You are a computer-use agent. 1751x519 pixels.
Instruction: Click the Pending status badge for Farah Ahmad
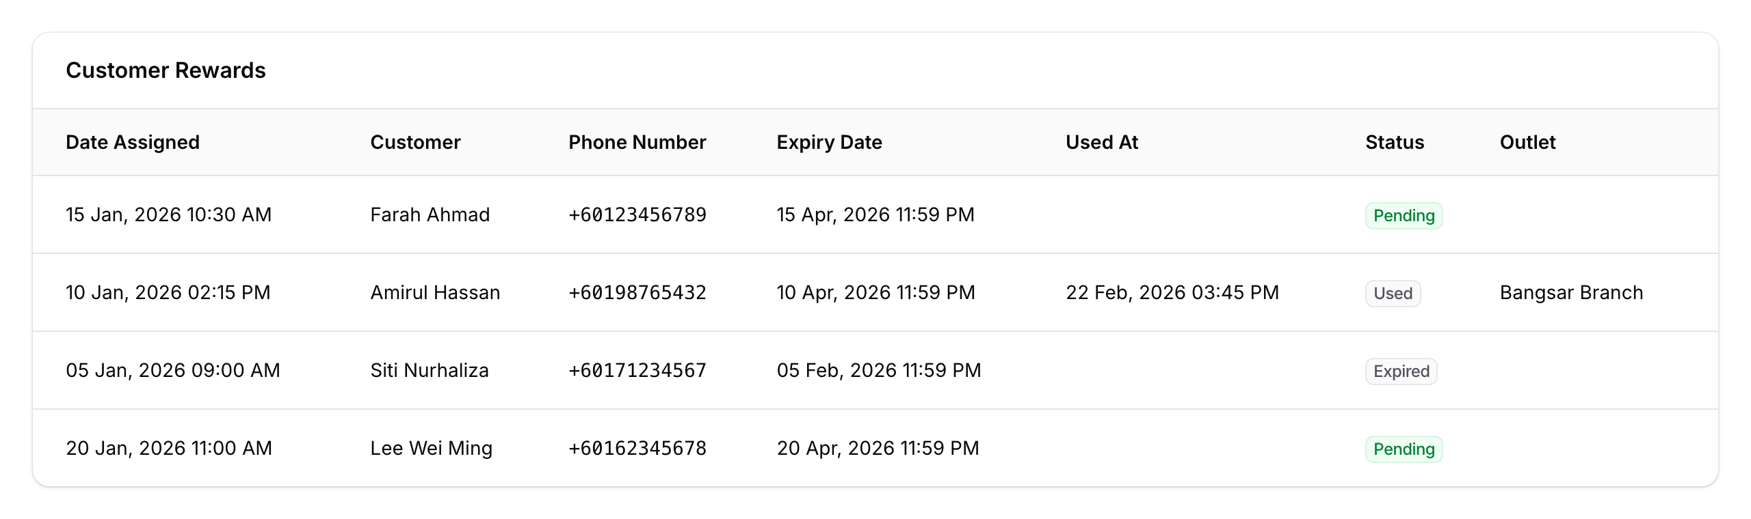tap(1403, 215)
